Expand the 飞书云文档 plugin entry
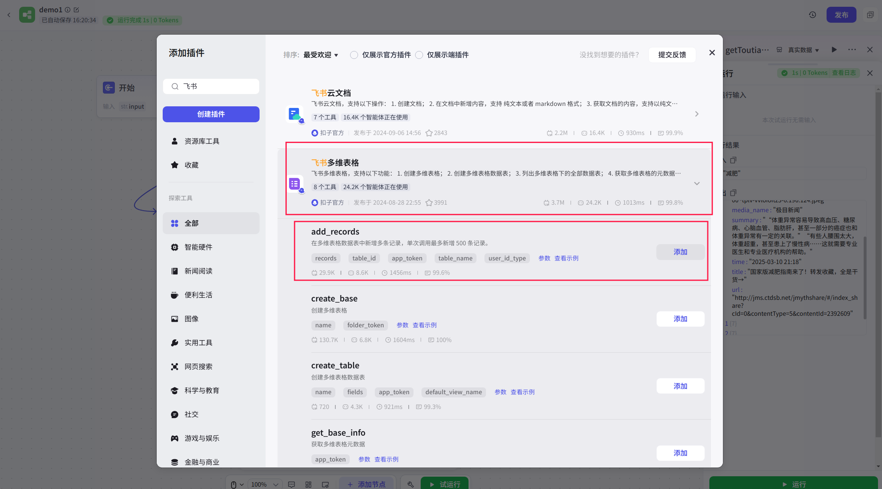 (697, 114)
